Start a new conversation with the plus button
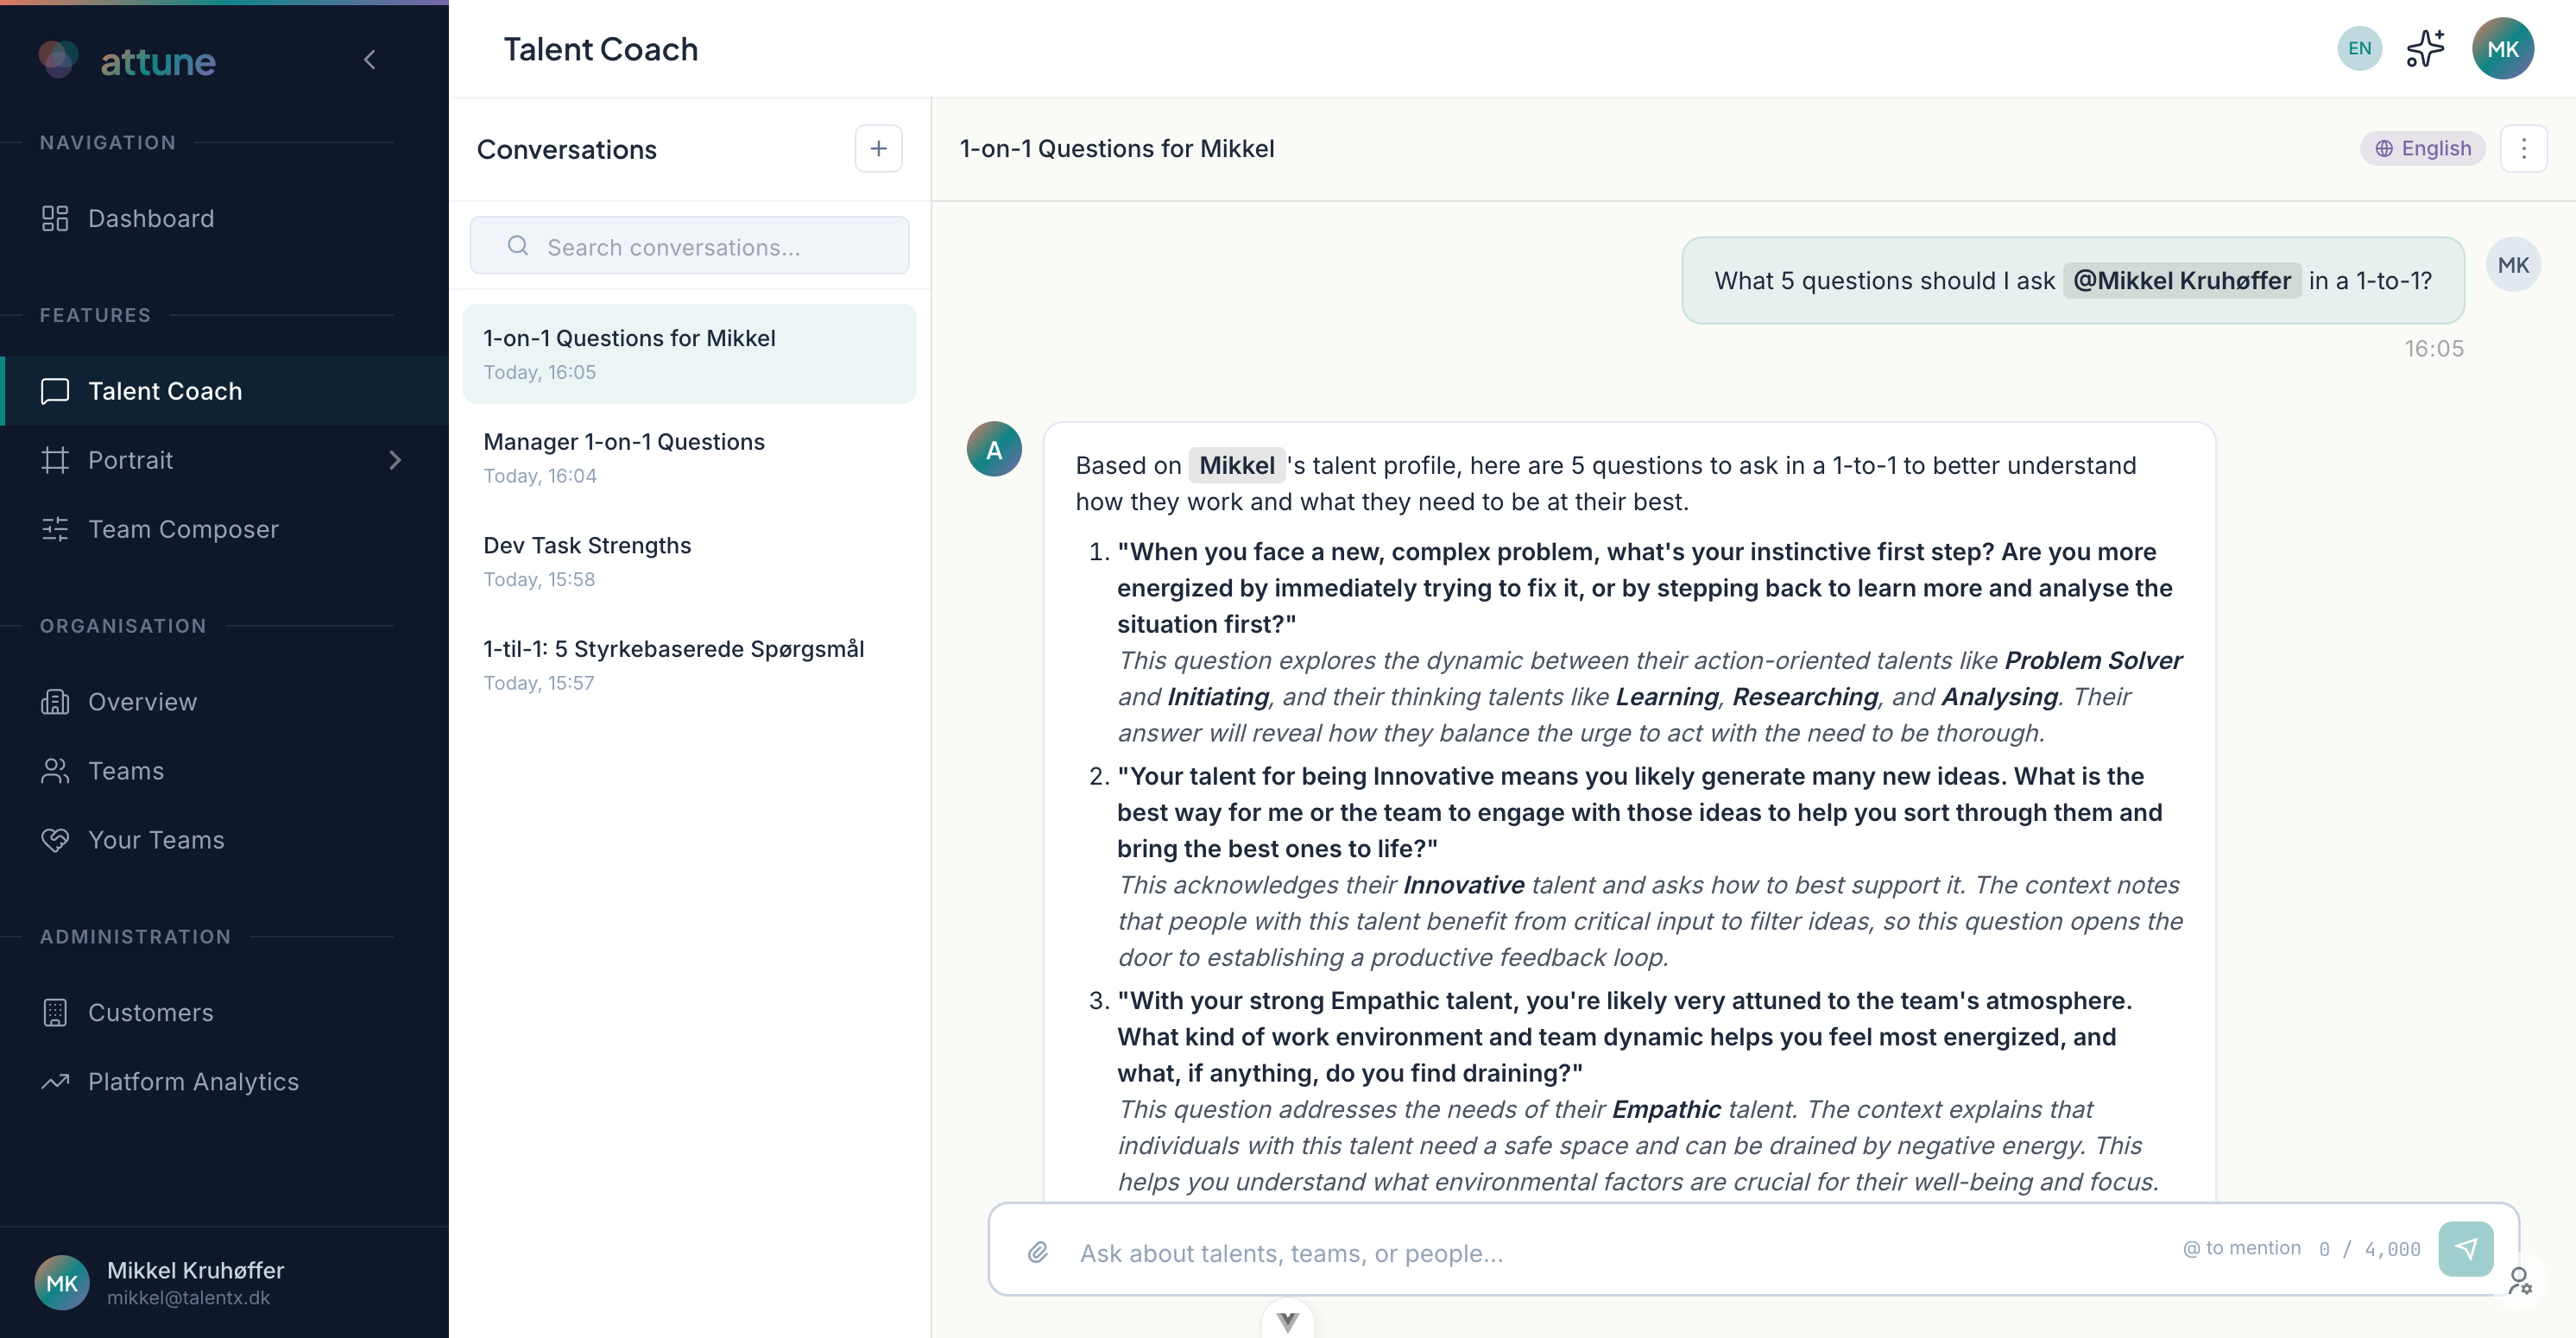Image resolution: width=2576 pixels, height=1338 pixels. 878,148
